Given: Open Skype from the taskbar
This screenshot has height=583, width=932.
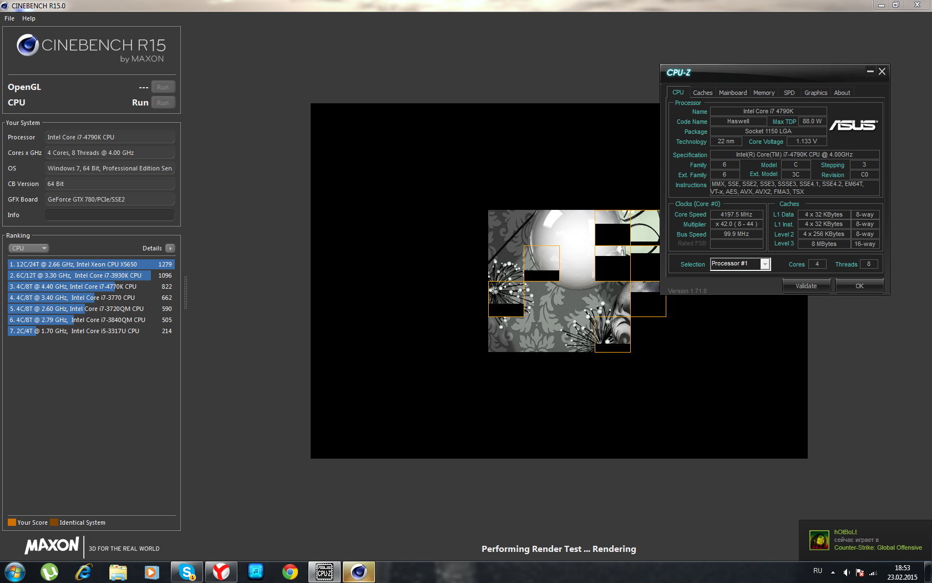Looking at the screenshot, I should tap(187, 571).
